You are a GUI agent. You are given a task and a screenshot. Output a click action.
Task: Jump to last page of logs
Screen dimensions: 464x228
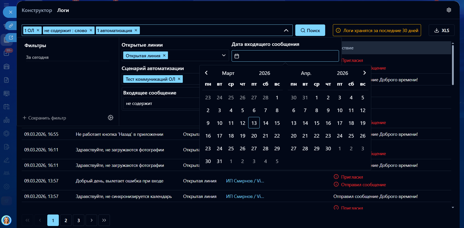(x=104, y=220)
